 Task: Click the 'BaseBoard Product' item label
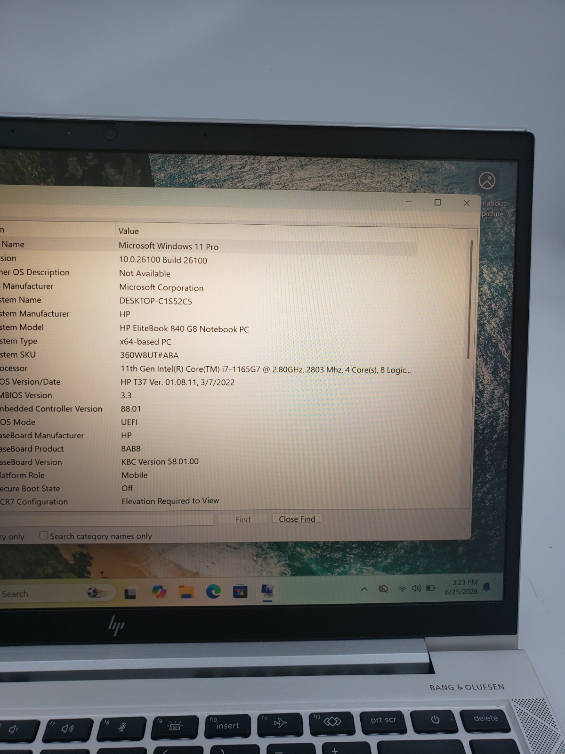(32, 449)
